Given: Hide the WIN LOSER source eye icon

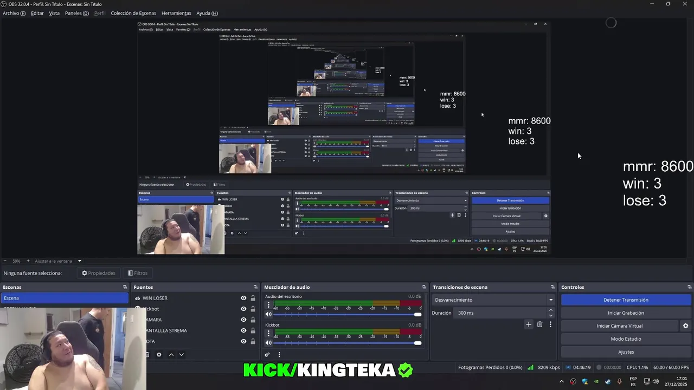Looking at the screenshot, I should tap(243, 298).
